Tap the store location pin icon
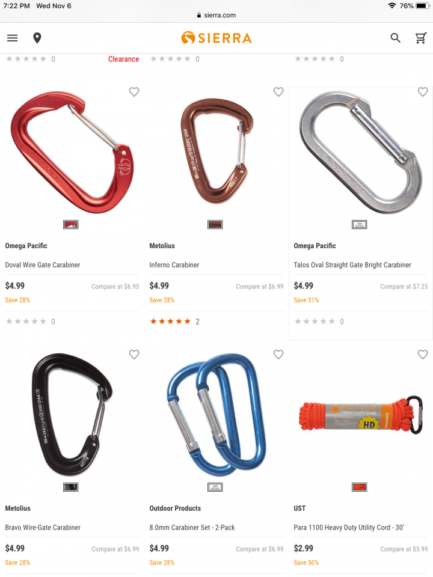 37,38
